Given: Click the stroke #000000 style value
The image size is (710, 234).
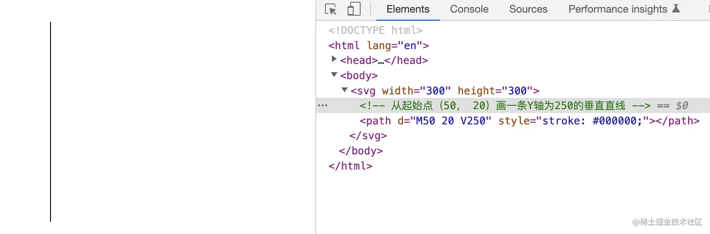Looking at the screenshot, I should tap(592, 121).
